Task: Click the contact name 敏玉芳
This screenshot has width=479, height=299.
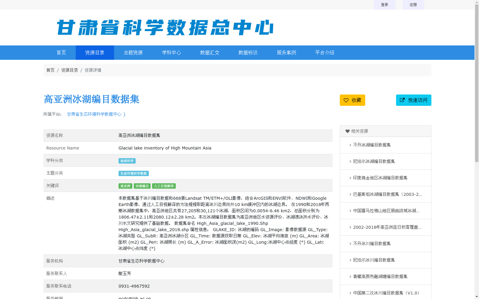Action: 125,274
